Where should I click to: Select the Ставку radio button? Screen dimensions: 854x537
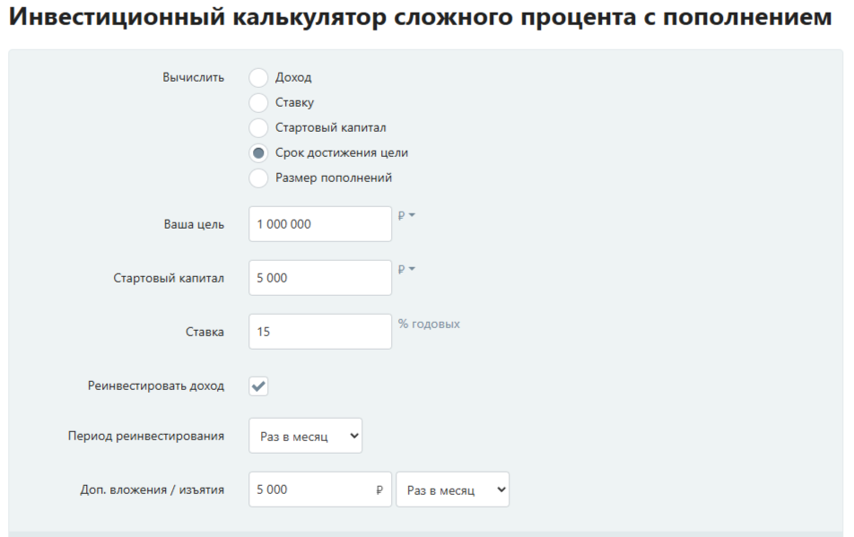pos(260,104)
